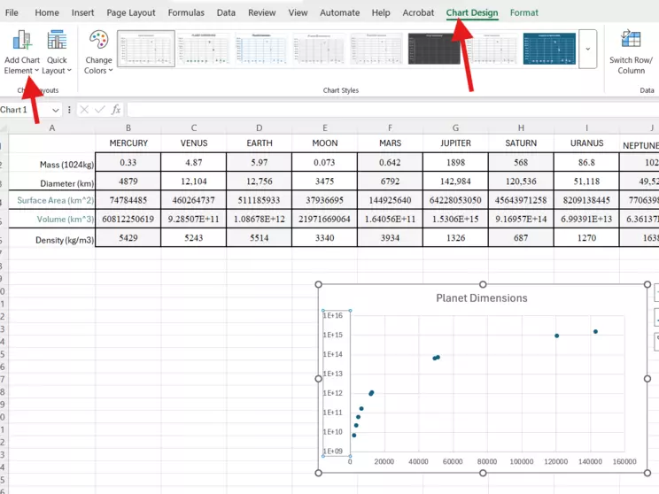
Task: Open the Automate tab
Action: 339,12
